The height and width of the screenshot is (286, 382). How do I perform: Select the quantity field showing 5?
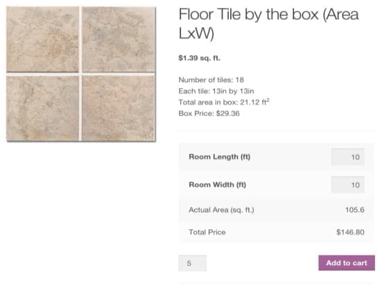[x=193, y=263]
